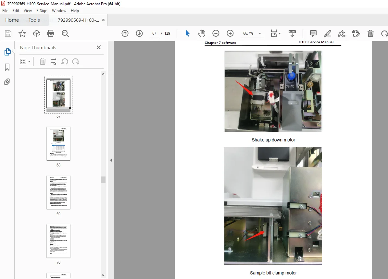
Task: Switch to the Tools tab
Action: coord(34,20)
